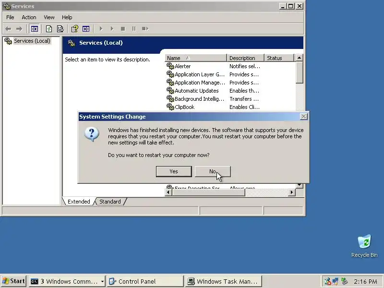Click the ClipBook service gear icon

(170, 107)
